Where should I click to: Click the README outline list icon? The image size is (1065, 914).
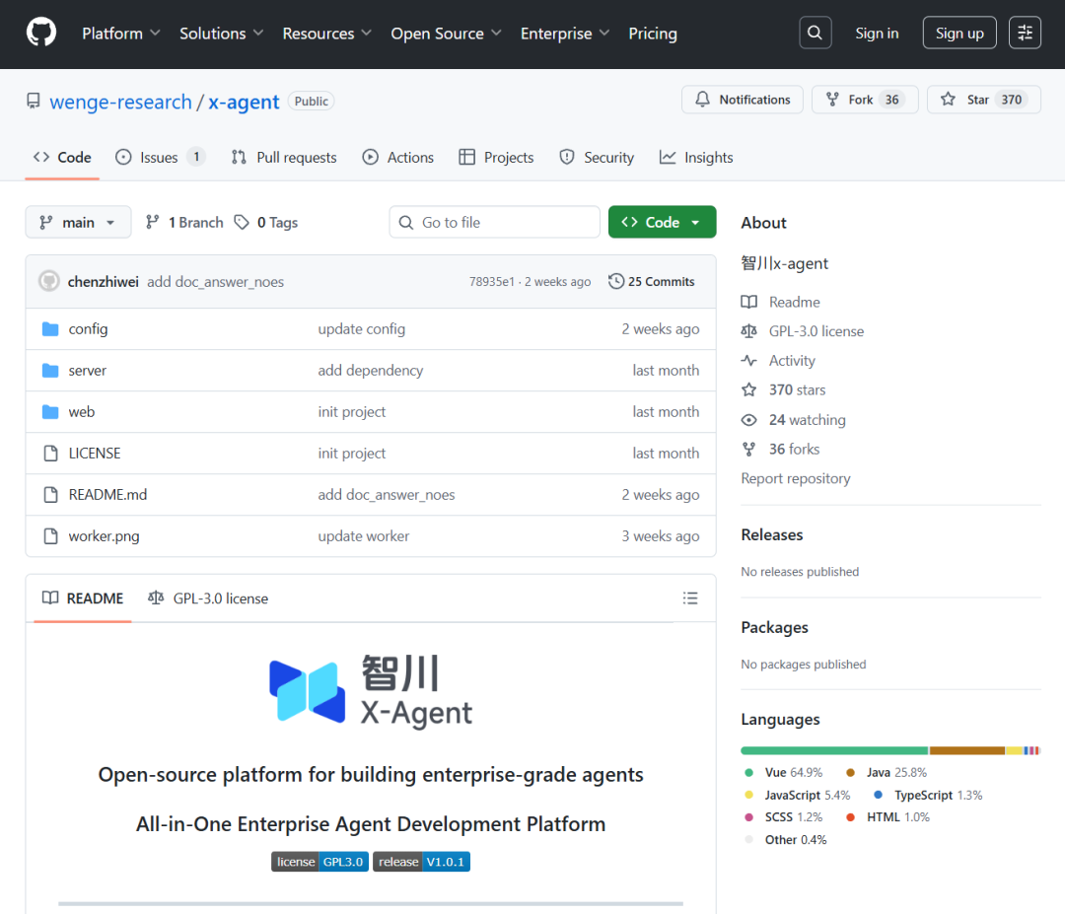690,598
